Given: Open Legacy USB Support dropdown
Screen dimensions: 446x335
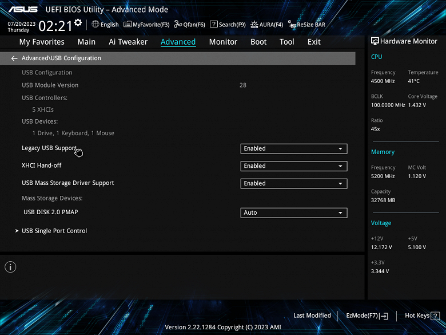Looking at the screenshot, I should click(294, 149).
